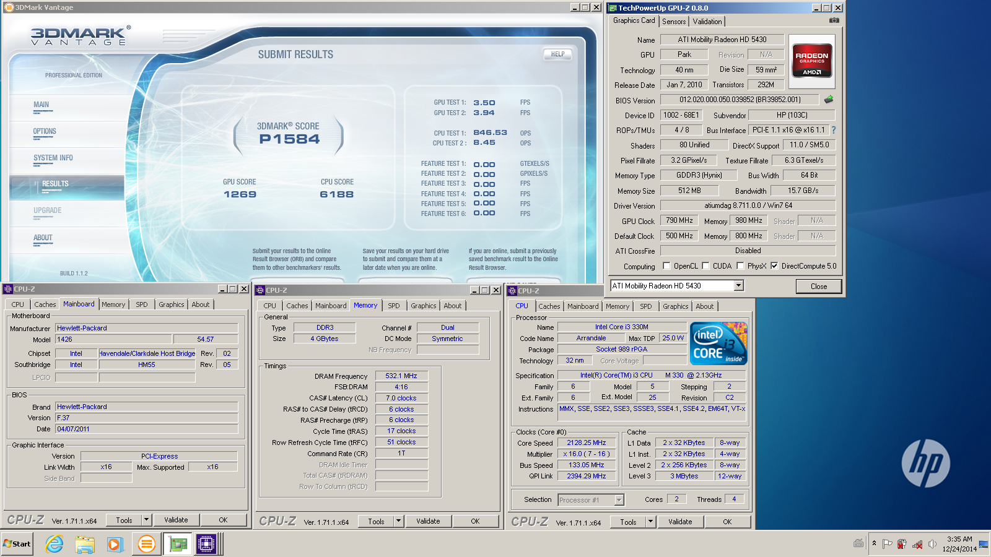Click the Show Desktop icon beside the clock
The width and height of the screenshot is (991, 557).
coord(983,544)
